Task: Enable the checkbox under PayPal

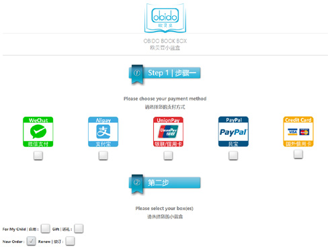Action: tap(233, 156)
